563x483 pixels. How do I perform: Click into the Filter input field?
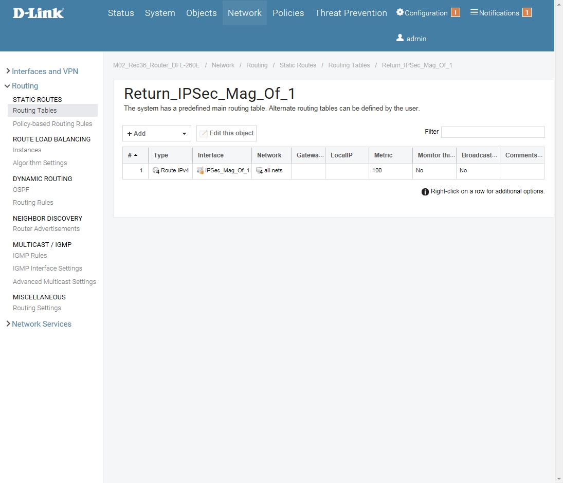point(493,132)
